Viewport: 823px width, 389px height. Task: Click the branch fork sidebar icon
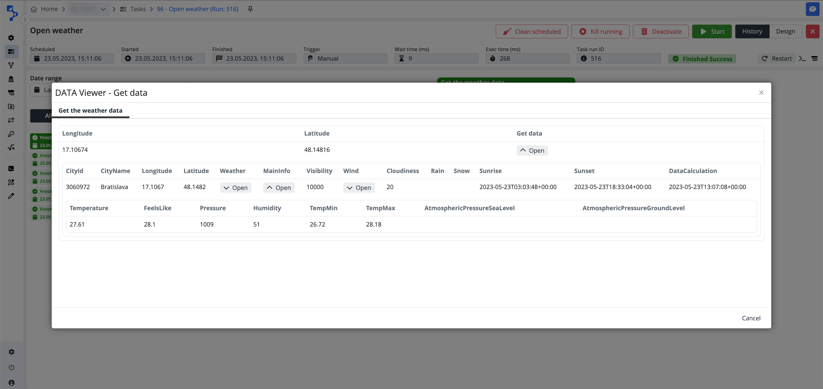[x=11, y=65]
